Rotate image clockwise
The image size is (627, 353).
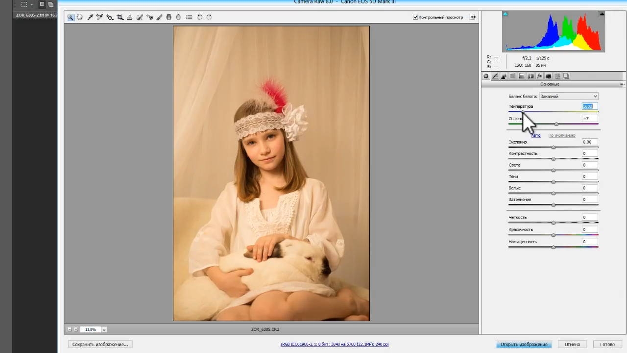pos(209,17)
